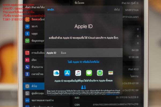This screenshot has width=161, height=107.
Task: Tap the CSN number starting 8904903
Action: (x=116, y=104)
